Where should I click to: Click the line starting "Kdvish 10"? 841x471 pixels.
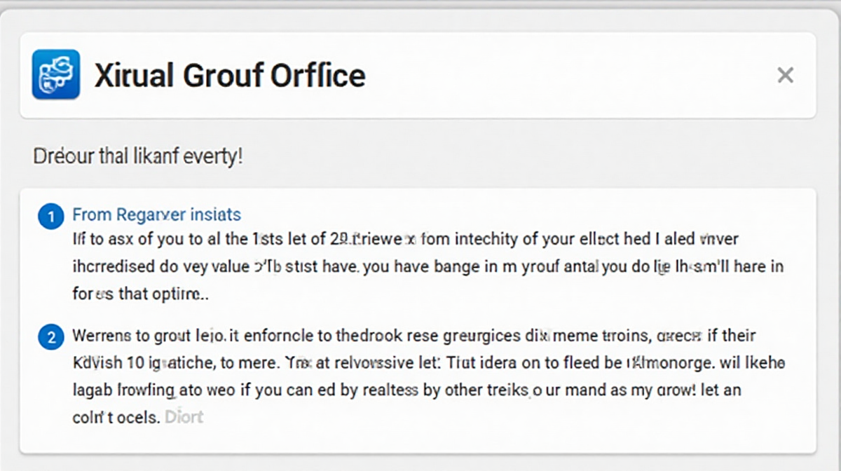coord(428,363)
